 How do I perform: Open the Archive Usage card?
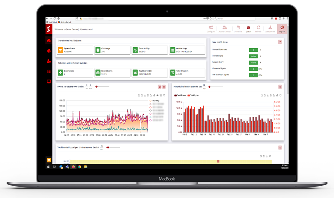pos(187,50)
